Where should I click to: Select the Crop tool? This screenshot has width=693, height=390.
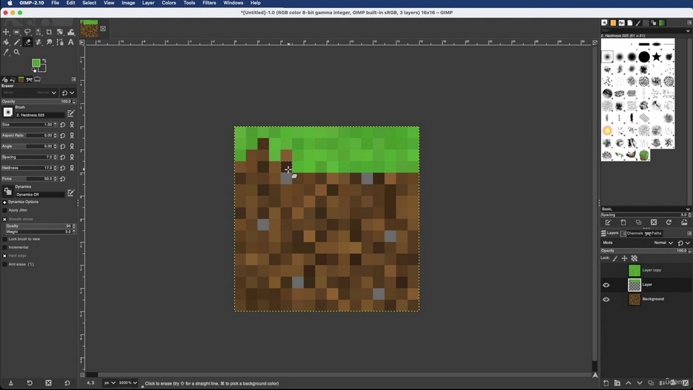[49, 32]
